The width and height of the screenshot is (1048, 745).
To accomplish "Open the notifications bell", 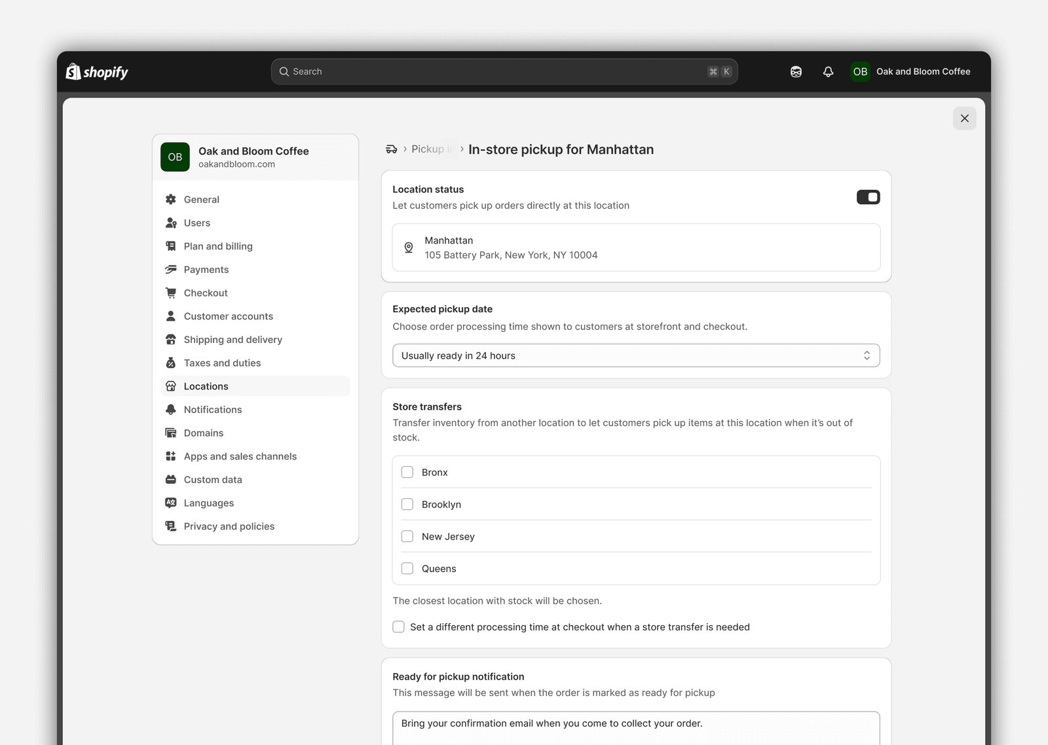I will 828,72.
